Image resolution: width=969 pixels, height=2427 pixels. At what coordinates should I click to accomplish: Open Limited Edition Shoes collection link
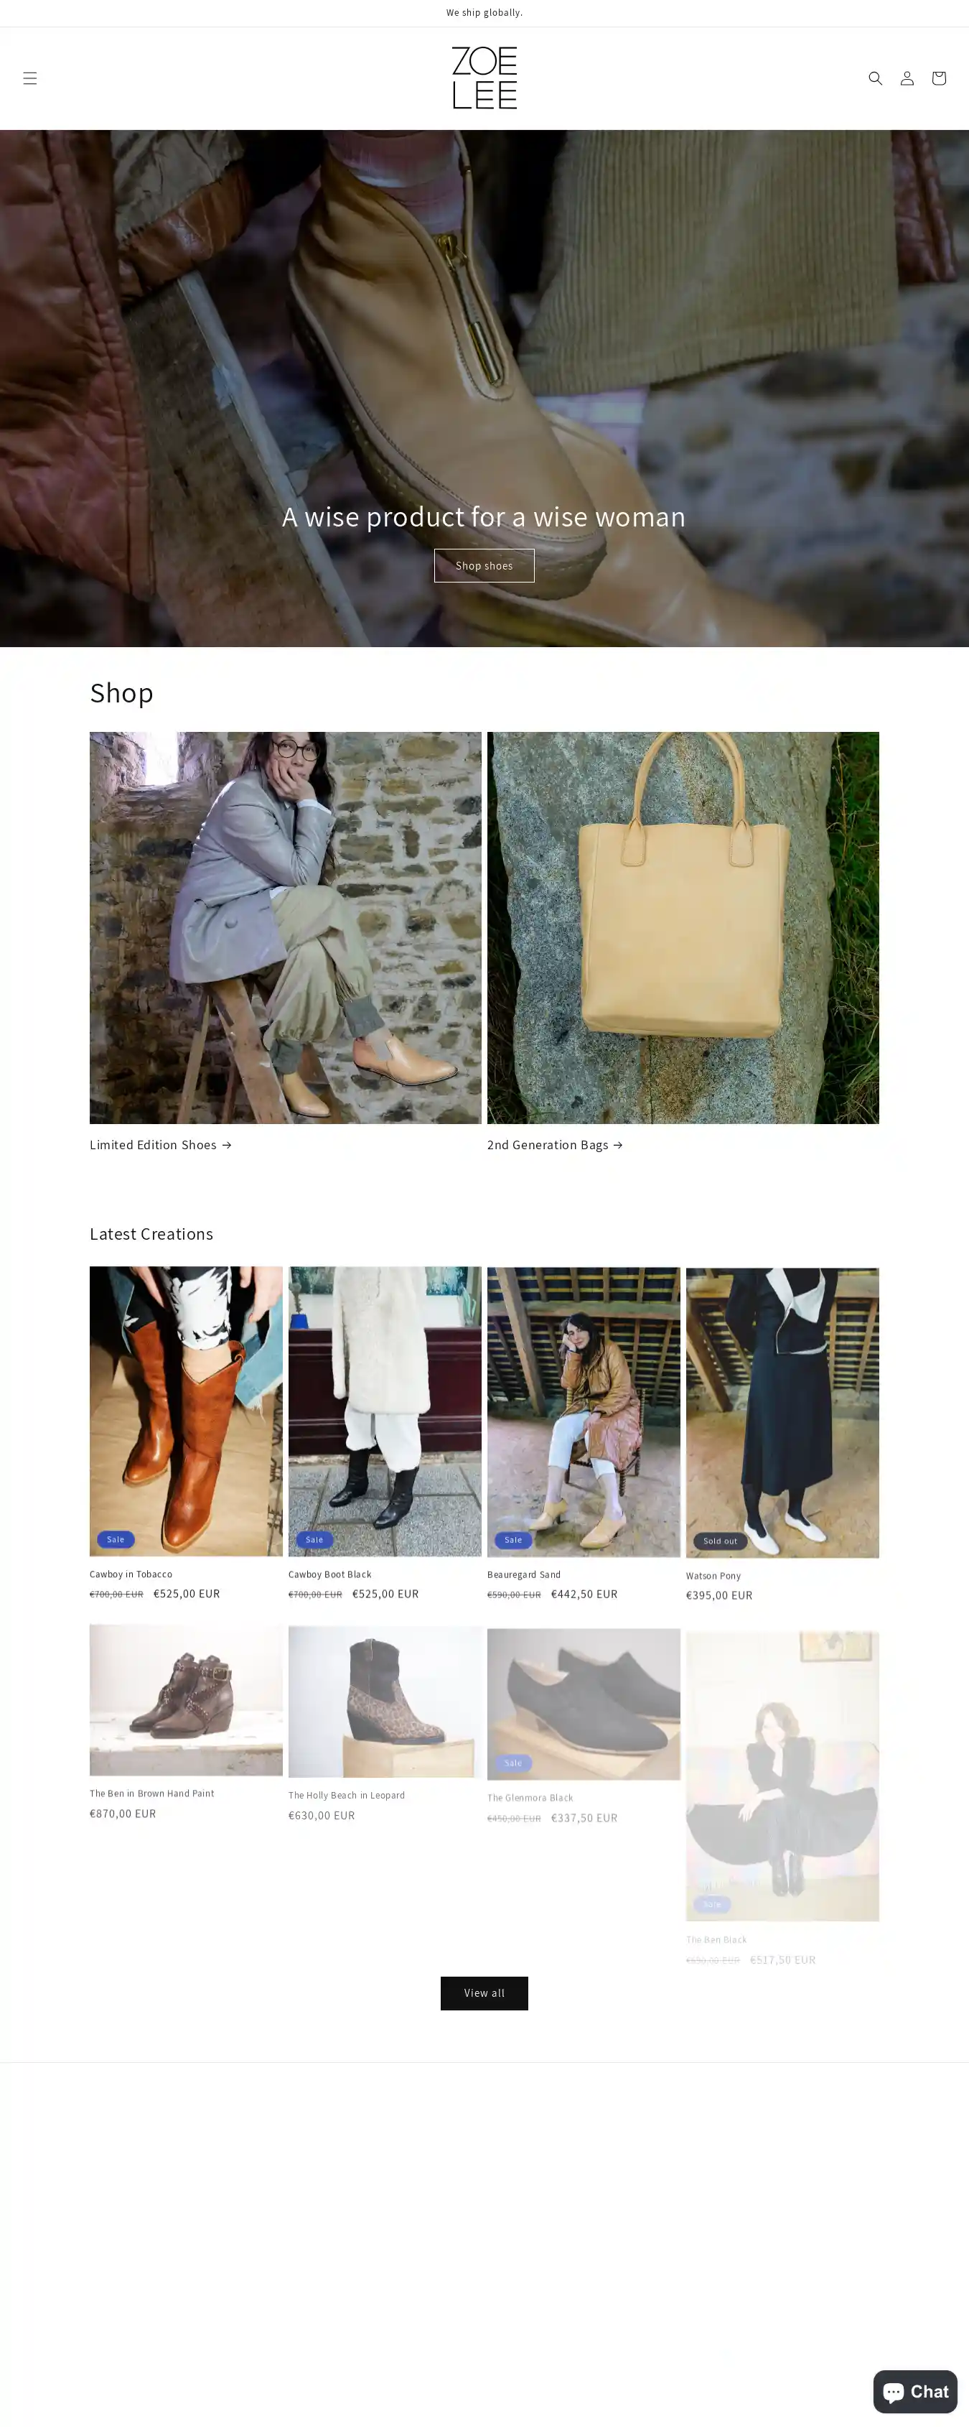pos(160,1145)
